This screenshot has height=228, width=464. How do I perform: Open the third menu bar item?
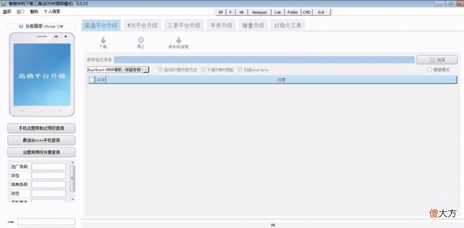(x=34, y=12)
